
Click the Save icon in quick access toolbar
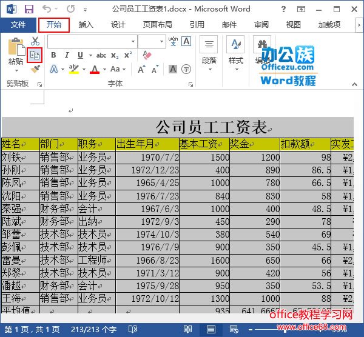(x=29, y=9)
